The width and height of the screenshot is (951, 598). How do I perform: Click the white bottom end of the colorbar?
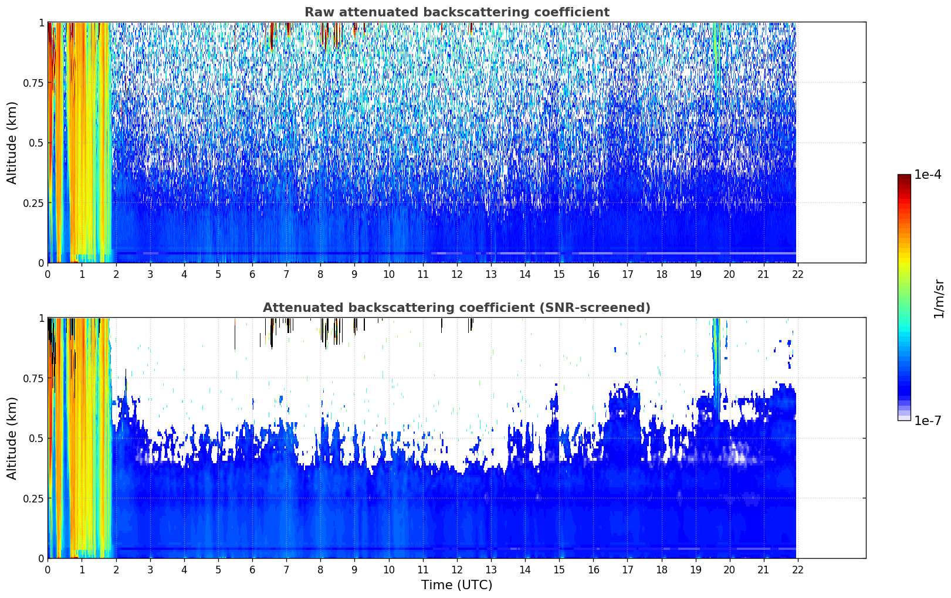click(x=904, y=418)
